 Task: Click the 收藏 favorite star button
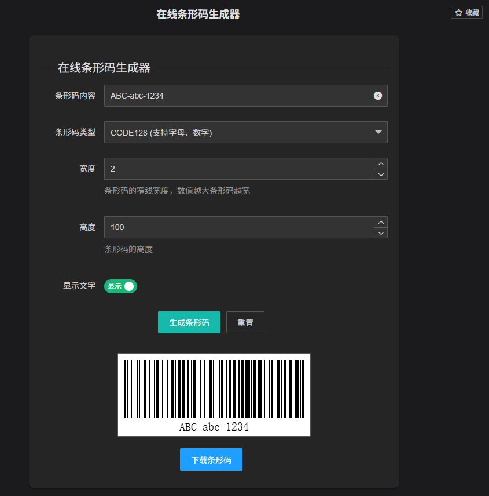pyautogui.click(x=466, y=12)
